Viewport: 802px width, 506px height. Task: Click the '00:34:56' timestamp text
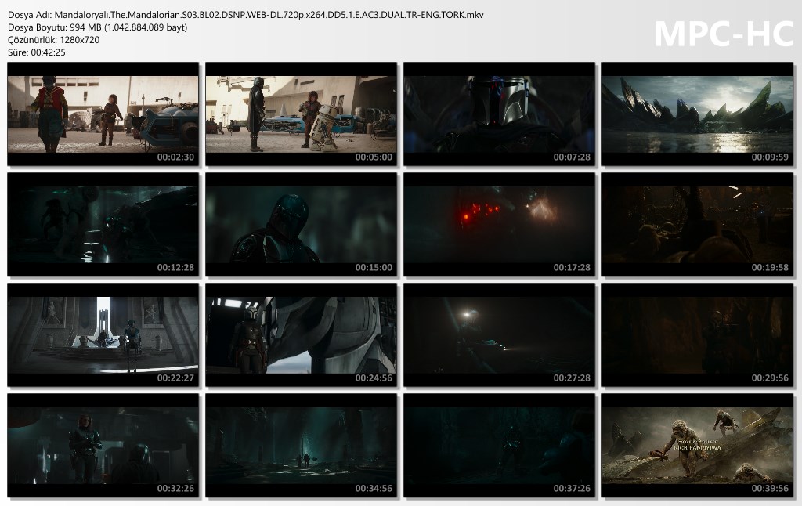coord(374,489)
